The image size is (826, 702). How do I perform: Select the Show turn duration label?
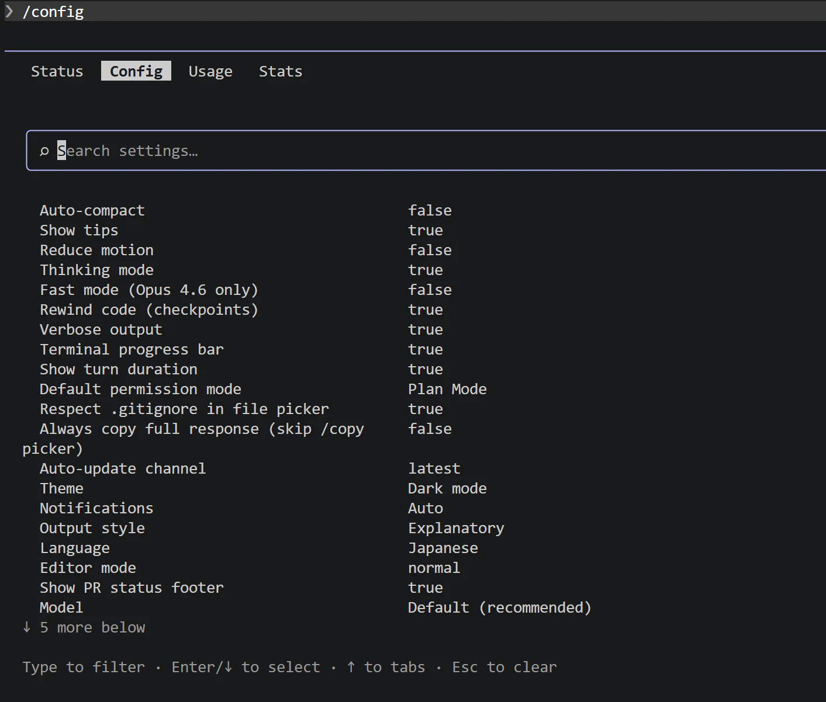coord(119,369)
